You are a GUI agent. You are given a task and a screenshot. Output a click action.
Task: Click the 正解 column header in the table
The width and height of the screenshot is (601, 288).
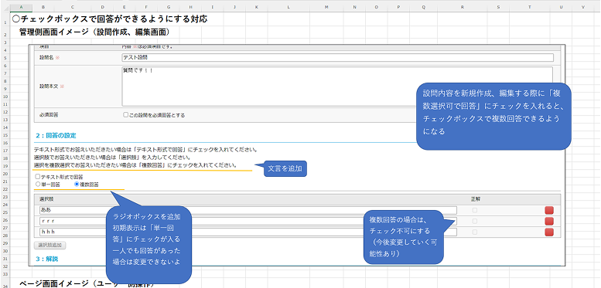[x=476, y=199]
